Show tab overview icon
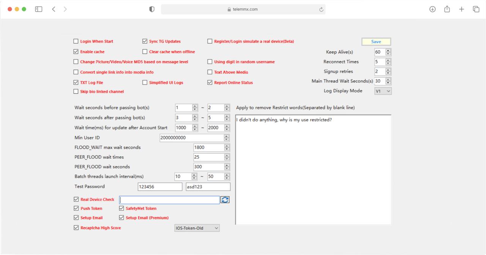Viewport: 486px width, 255px height. (476, 9)
